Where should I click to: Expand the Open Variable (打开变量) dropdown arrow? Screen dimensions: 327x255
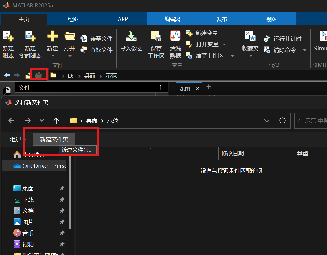224,44
